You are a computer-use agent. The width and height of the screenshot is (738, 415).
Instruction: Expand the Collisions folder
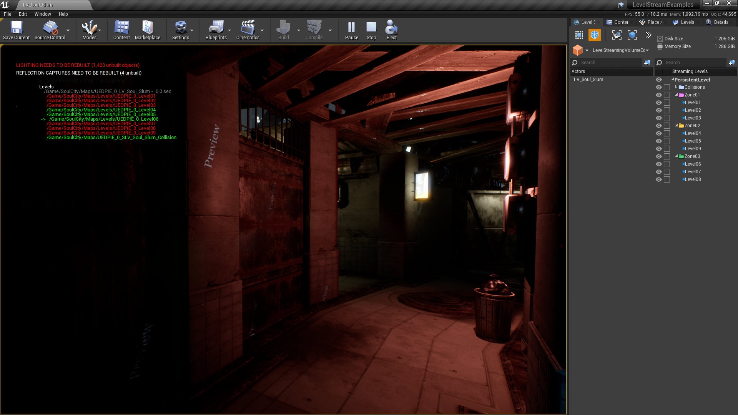point(676,87)
